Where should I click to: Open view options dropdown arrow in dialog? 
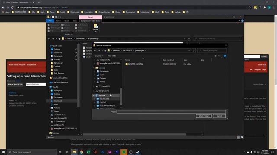point(219,56)
